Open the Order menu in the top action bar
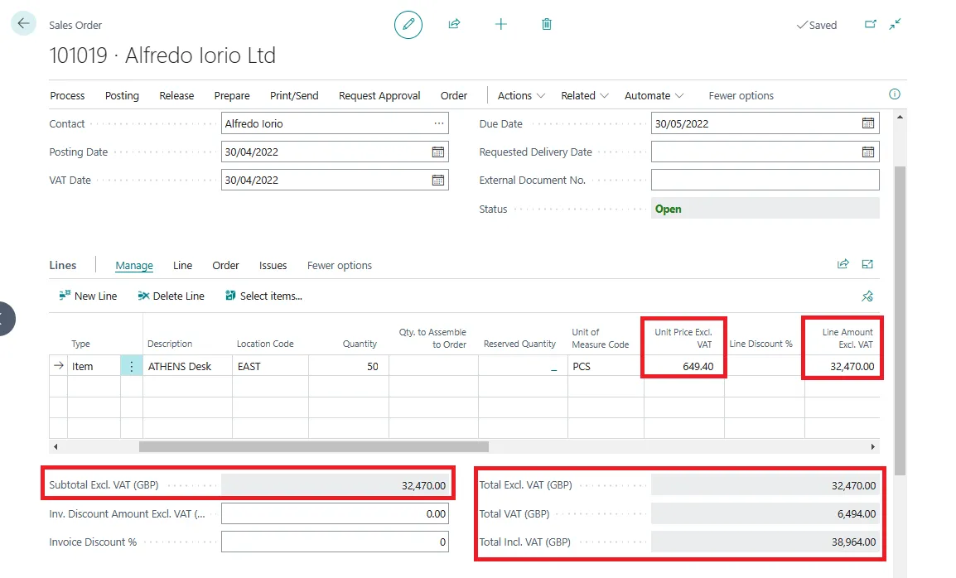This screenshot has height=578, width=956. tap(454, 96)
